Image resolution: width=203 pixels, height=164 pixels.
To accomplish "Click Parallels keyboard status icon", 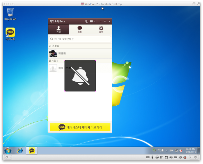I will tap(148, 157).
